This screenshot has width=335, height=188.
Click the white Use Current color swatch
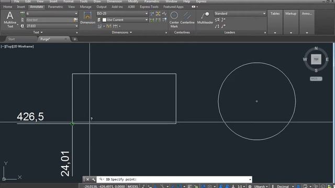[x=104, y=20]
